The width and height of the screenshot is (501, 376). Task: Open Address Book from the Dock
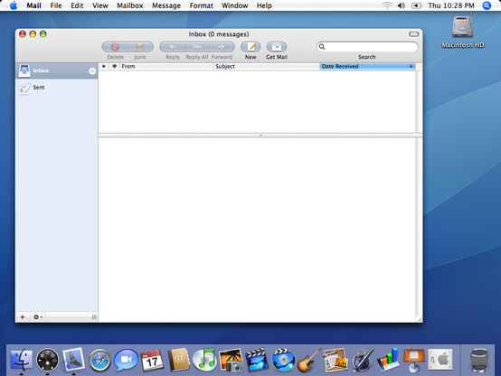pyautogui.click(x=179, y=360)
